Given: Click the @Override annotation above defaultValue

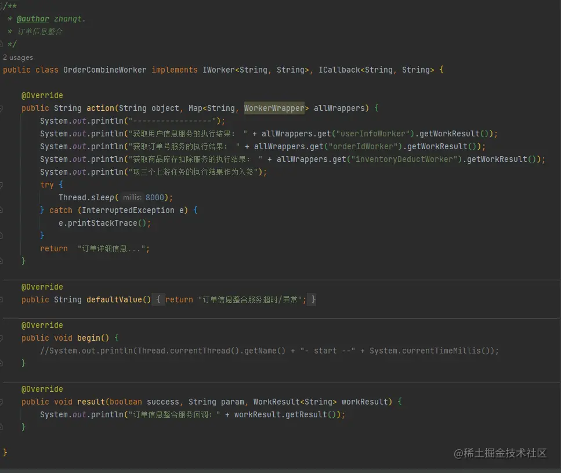Looking at the screenshot, I should tap(42, 287).
